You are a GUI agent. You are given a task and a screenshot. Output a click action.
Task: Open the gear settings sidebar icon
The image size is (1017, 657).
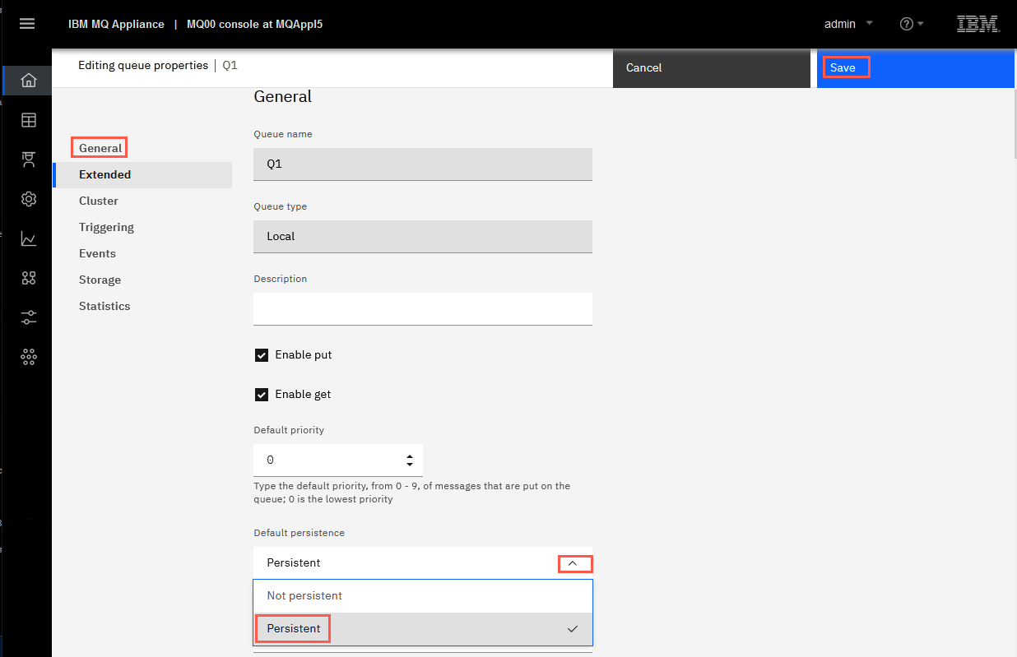(29, 199)
